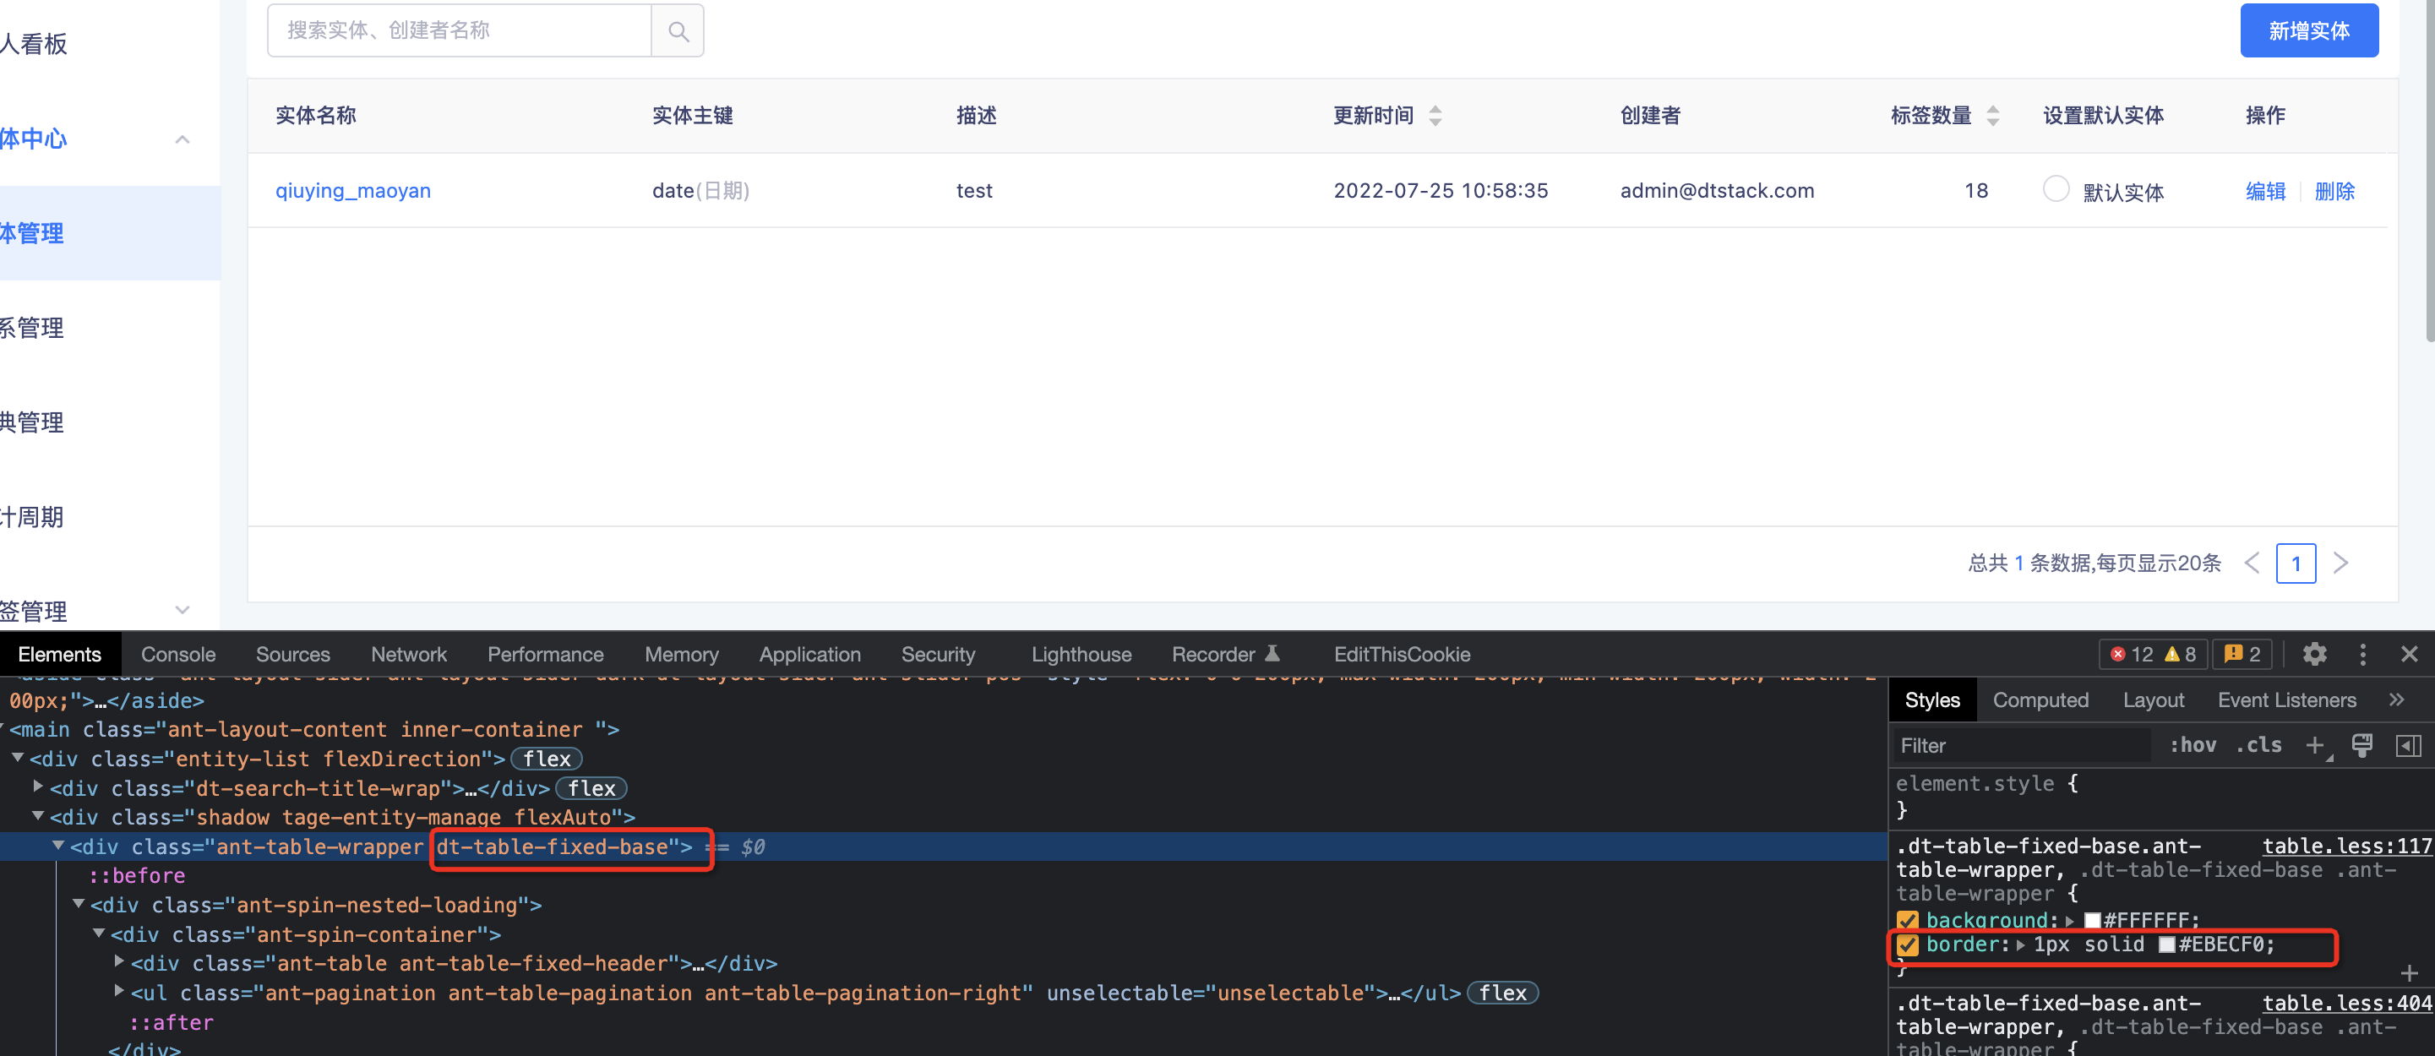This screenshot has height=1056, width=2435.
Task: Click the .cls icon to edit element classes
Action: 2259,745
